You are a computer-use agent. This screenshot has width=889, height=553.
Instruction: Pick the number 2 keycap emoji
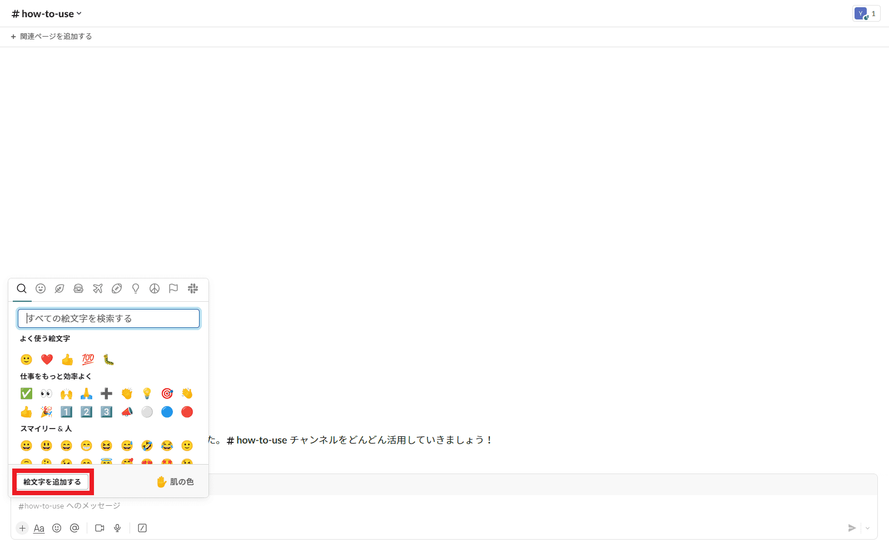pos(86,412)
